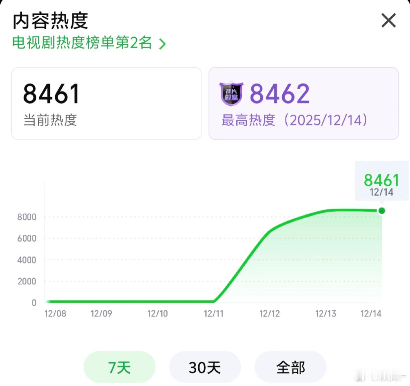
Task: Tap the 最高热度 8462 card
Action: click(x=303, y=103)
